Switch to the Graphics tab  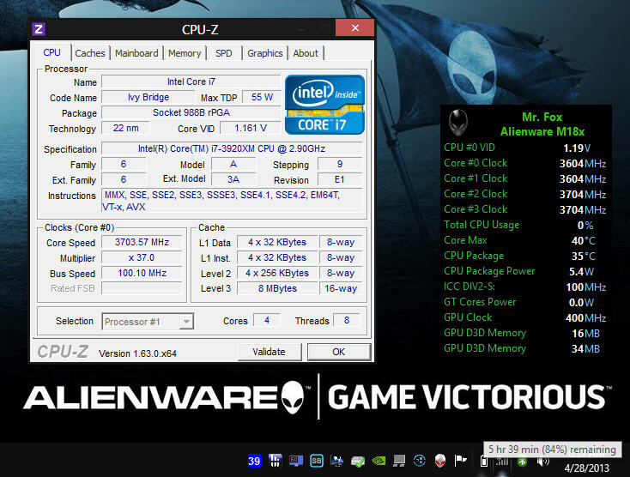click(x=264, y=53)
